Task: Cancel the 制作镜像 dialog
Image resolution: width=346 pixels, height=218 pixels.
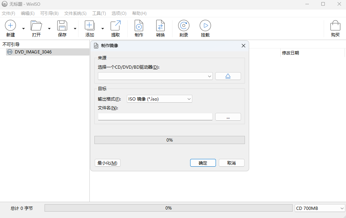Action: (x=231, y=163)
